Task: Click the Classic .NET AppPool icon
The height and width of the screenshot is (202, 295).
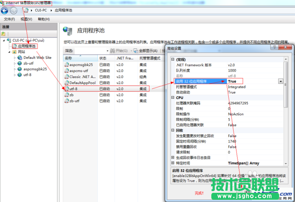Action: 67,77
